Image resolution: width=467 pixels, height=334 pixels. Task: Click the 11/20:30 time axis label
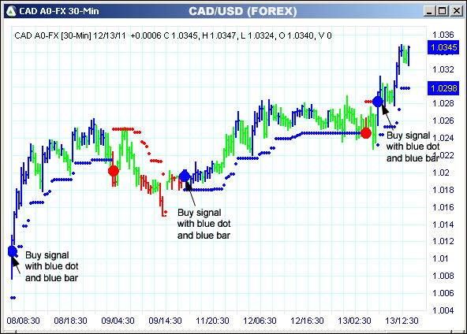point(212,321)
